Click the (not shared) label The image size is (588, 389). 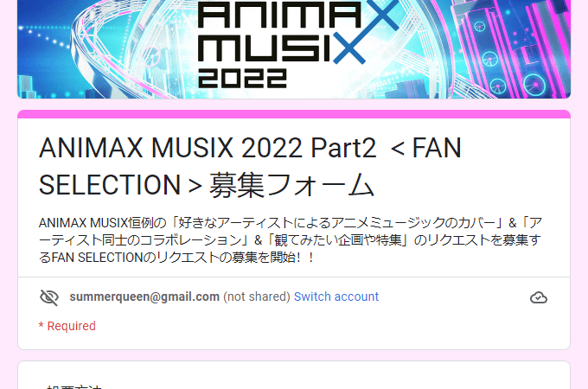click(257, 297)
